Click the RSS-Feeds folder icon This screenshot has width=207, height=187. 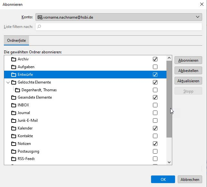click(x=14, y=159)
